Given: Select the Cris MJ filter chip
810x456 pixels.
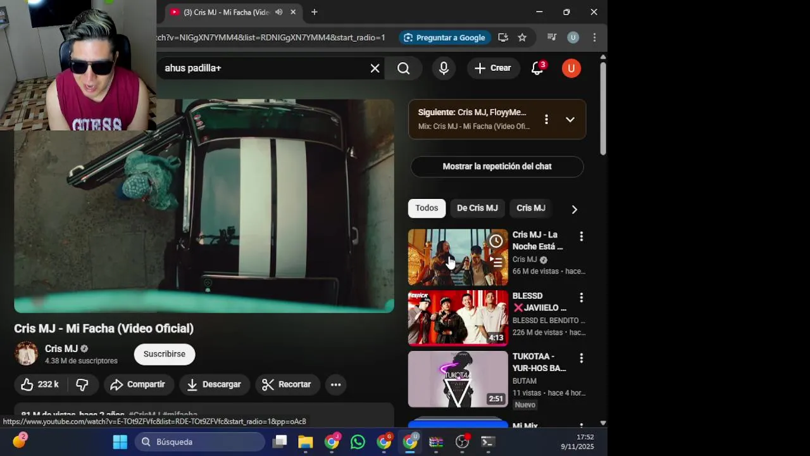Looking at the screenshot, I should point(530,208).
